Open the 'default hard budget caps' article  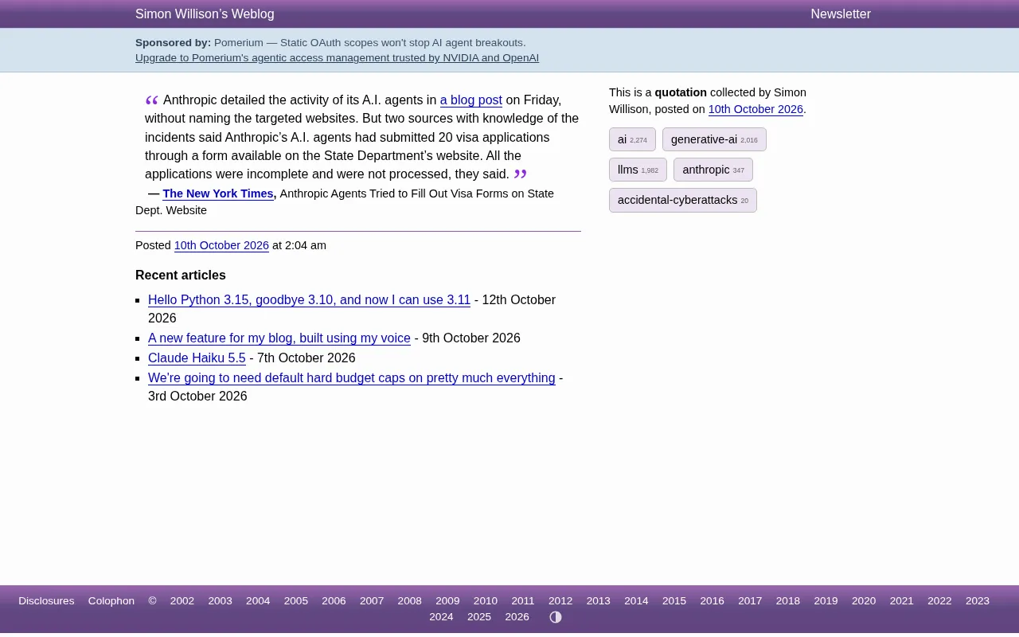pyautogui.click(x=352, y=378)
